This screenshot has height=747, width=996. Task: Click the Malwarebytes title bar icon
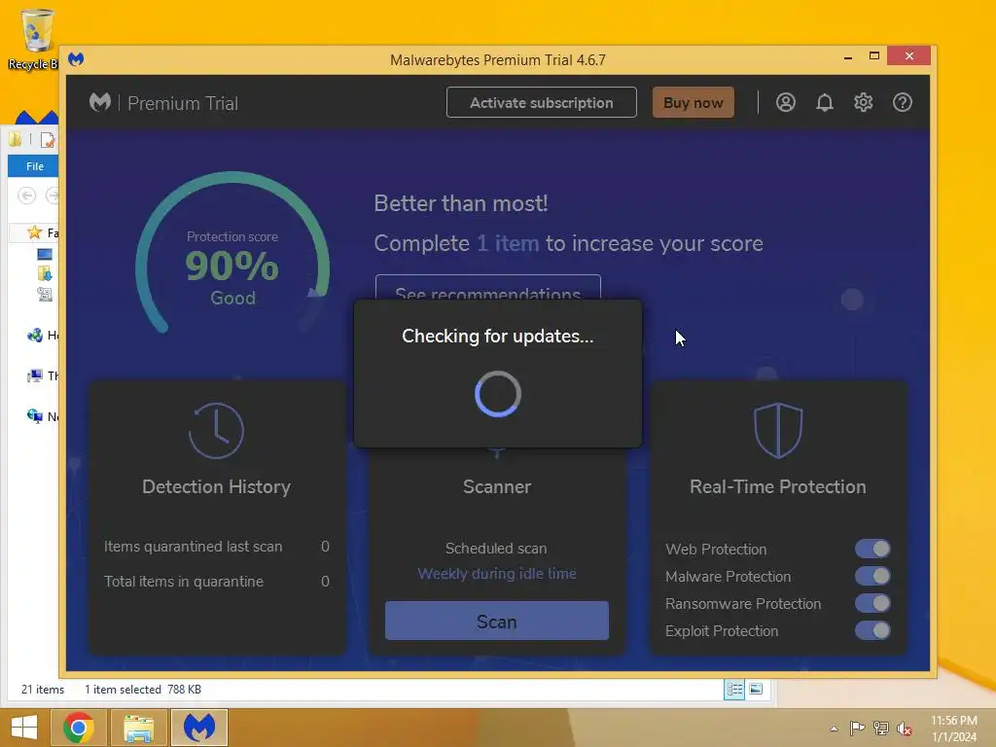pos(76,59)
